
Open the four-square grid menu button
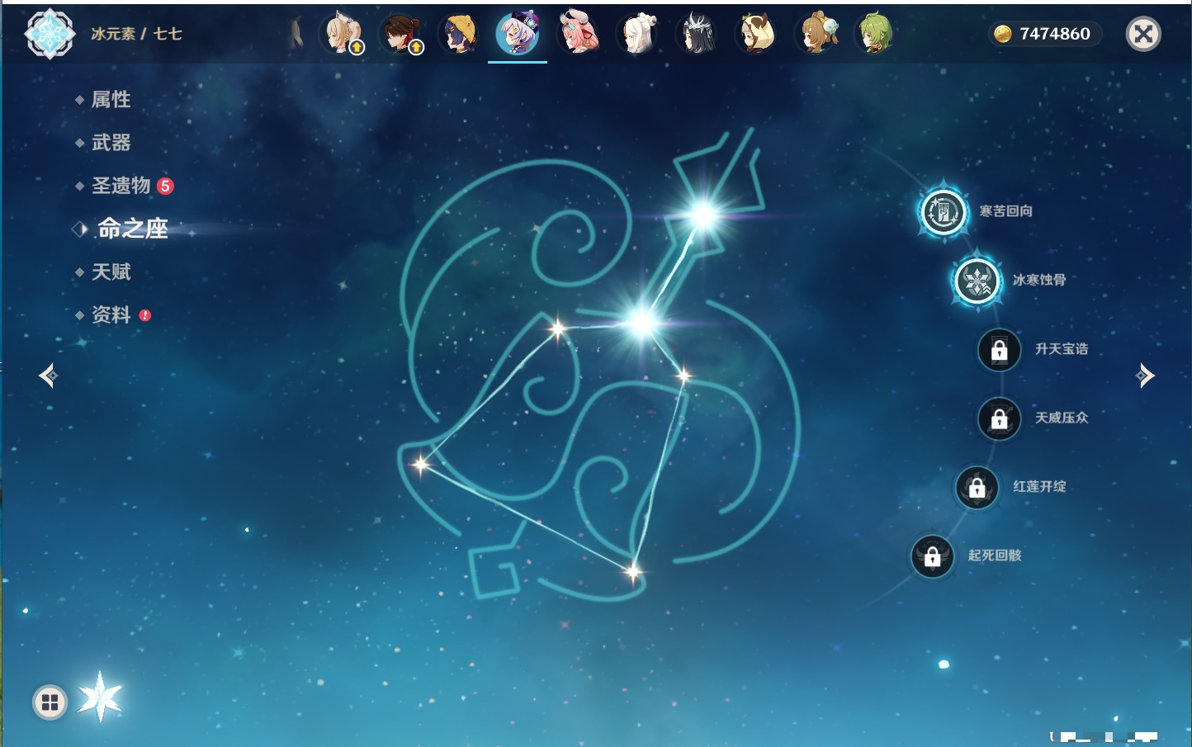pos(50,702)
